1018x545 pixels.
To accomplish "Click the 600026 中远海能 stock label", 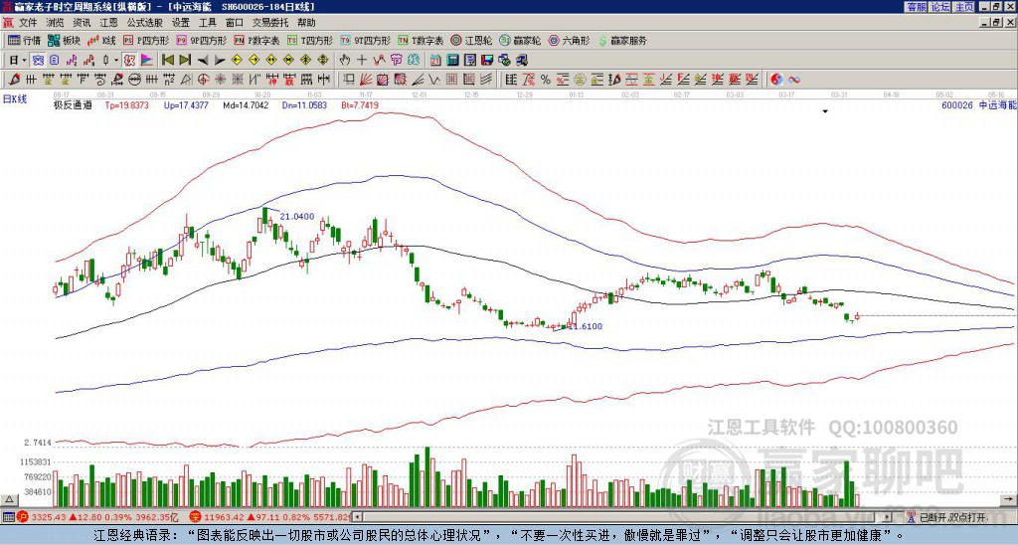I will (x=979, y=105).
